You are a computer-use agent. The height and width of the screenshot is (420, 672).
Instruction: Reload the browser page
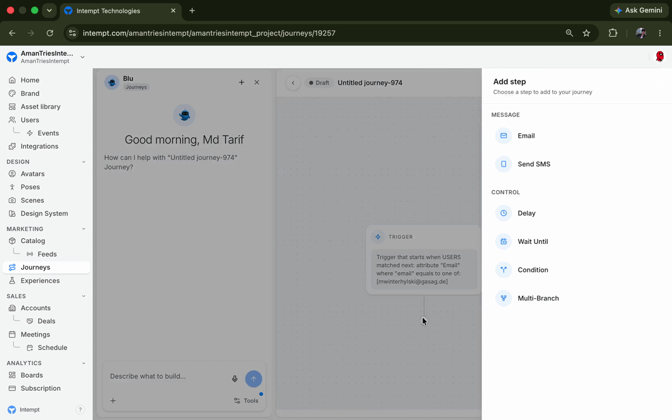[x=50, y=33]
